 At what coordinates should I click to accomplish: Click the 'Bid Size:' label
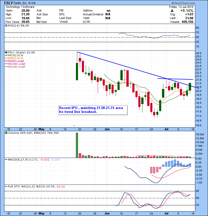coord(42,22)
